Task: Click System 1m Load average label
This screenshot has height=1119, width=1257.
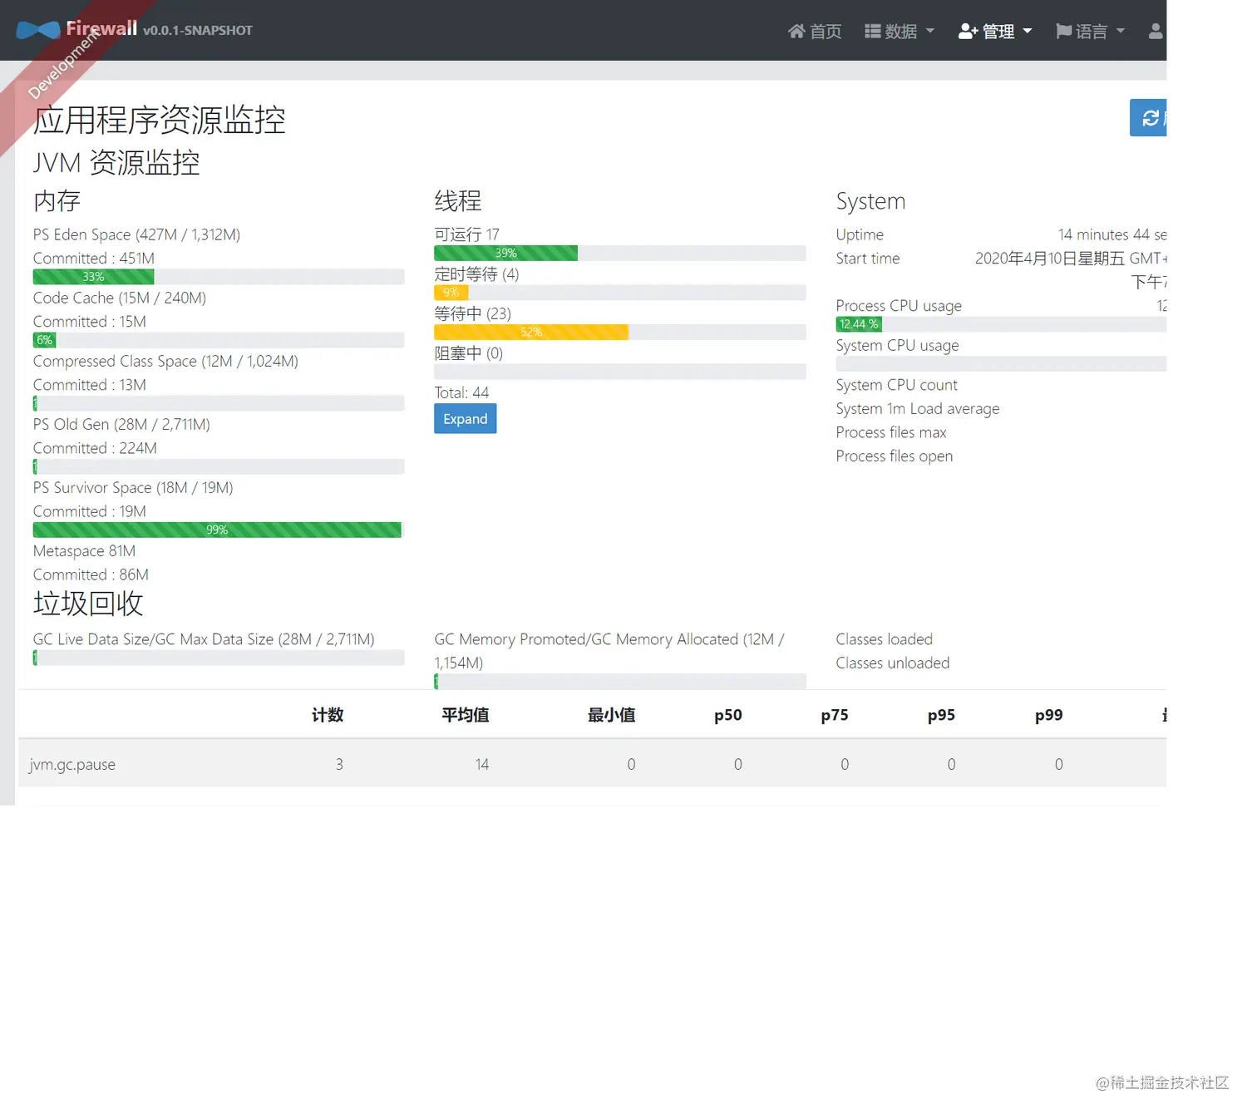Action: (918, 409)
